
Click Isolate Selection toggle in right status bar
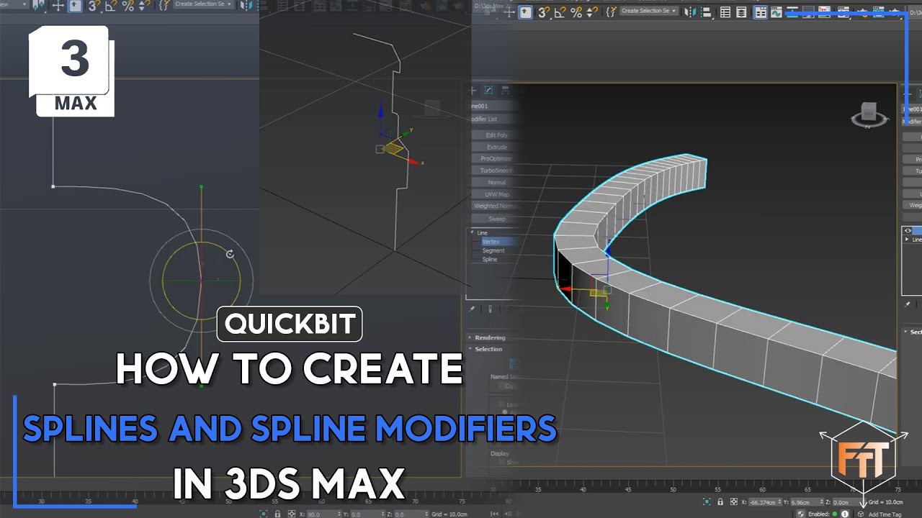coord(707,501)
